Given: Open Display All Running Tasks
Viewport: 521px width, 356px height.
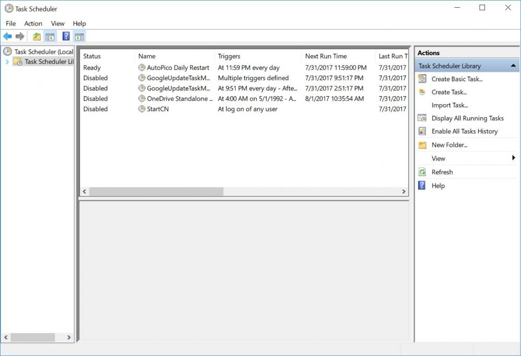Looking at the screenshot, I should pos(468,118).
